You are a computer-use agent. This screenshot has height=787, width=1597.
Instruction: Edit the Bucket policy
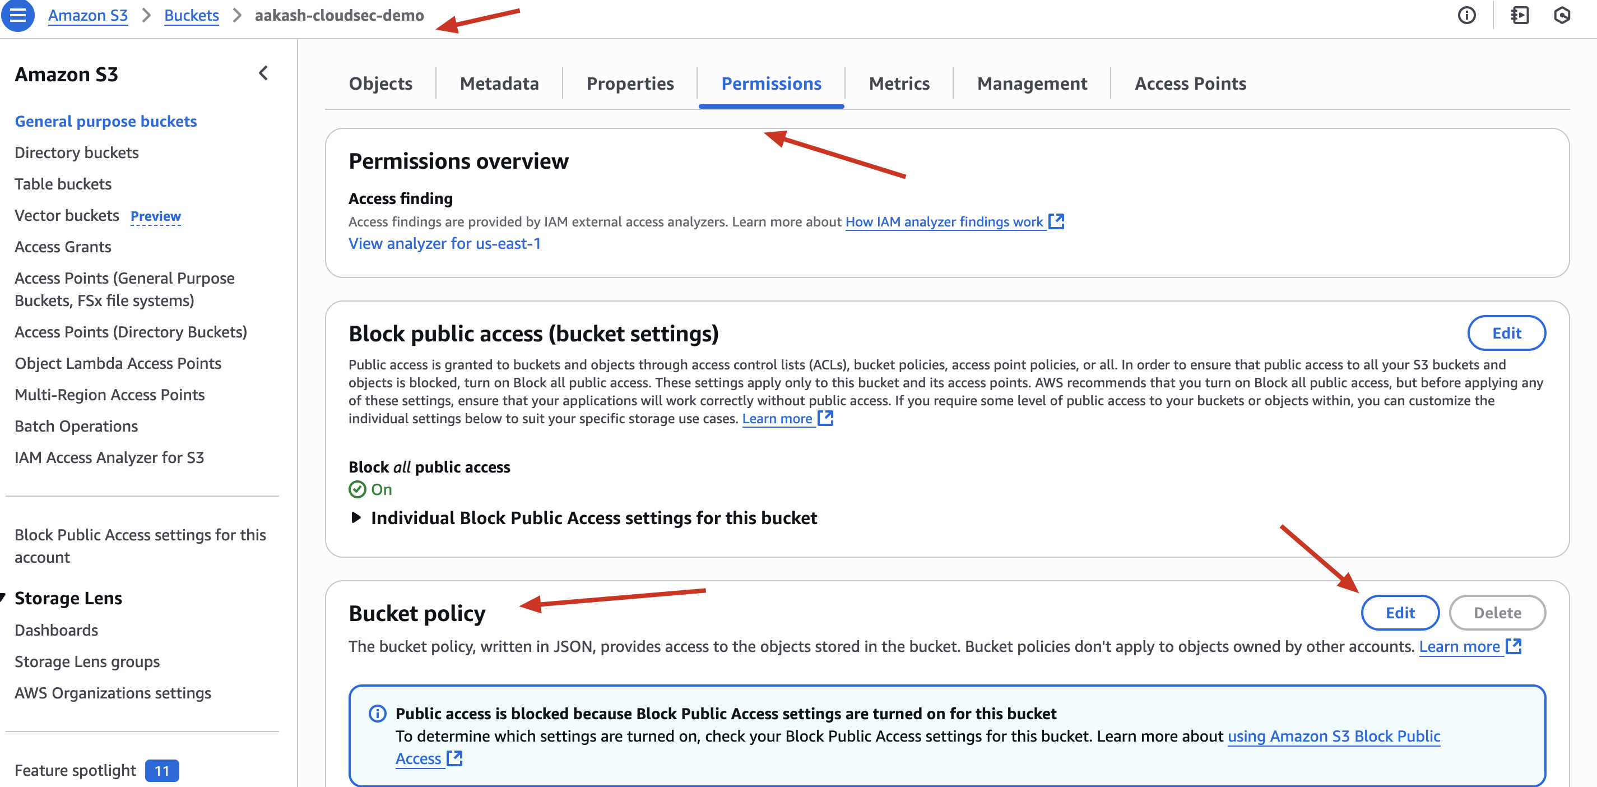pos(1400,613)
